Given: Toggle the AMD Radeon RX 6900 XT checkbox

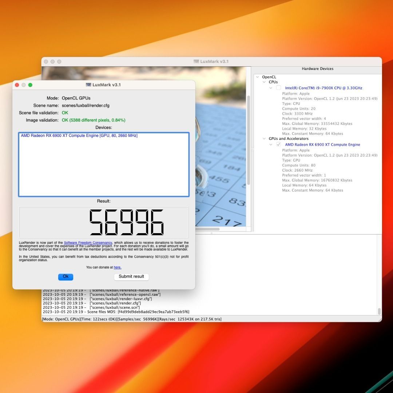Looking at the screenshot, I should pyautogui.click(x=278, y=145).
